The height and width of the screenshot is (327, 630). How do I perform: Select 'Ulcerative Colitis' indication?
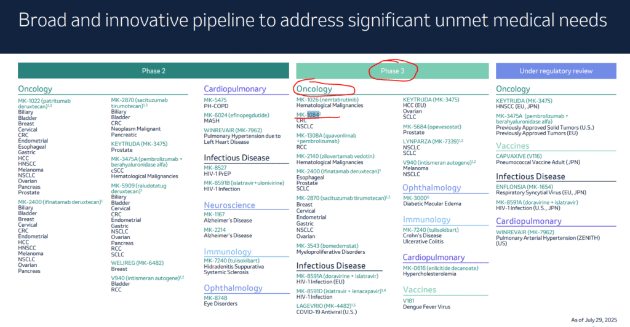[x=423, y=242]
